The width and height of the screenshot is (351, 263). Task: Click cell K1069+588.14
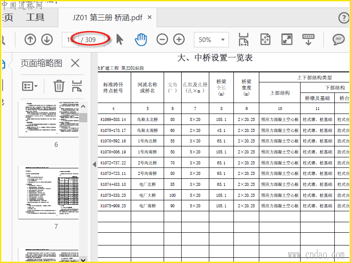pos(113,120)
